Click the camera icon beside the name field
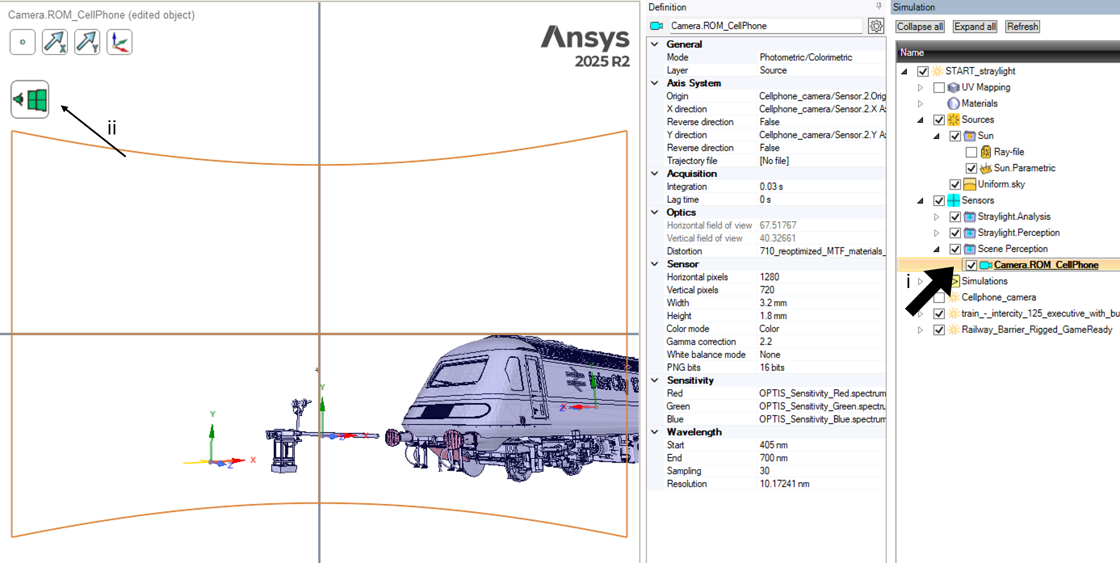Screen dimensions: 1120x563 tap(656, 26)
